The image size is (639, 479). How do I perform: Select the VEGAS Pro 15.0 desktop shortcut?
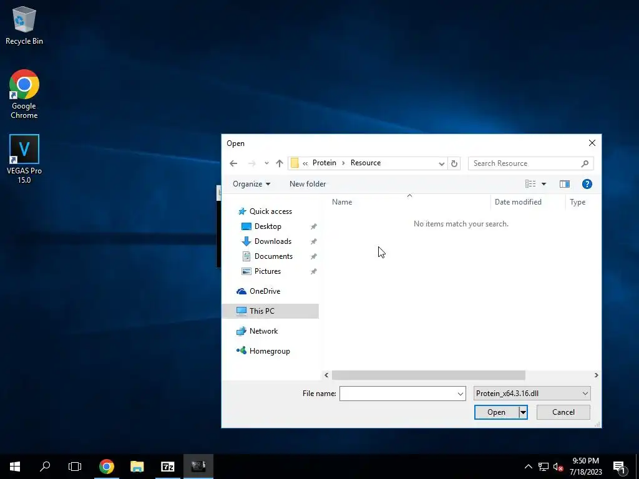click(x=24, y=159)
